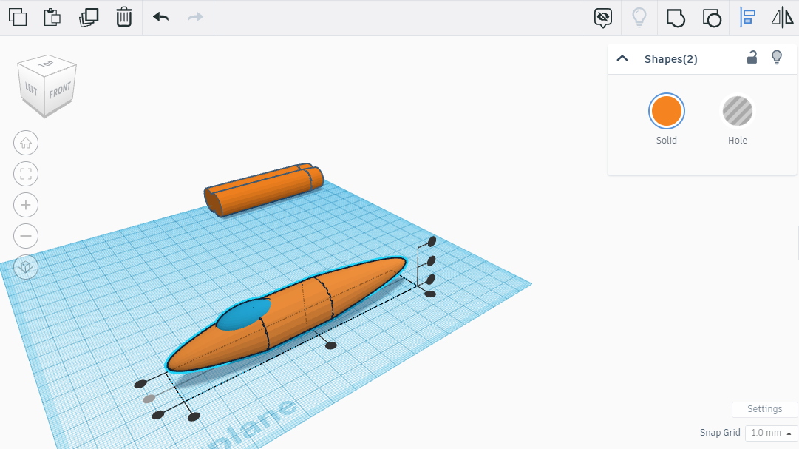
Task: Click the home view icon
Action: (x=26, y=143)
